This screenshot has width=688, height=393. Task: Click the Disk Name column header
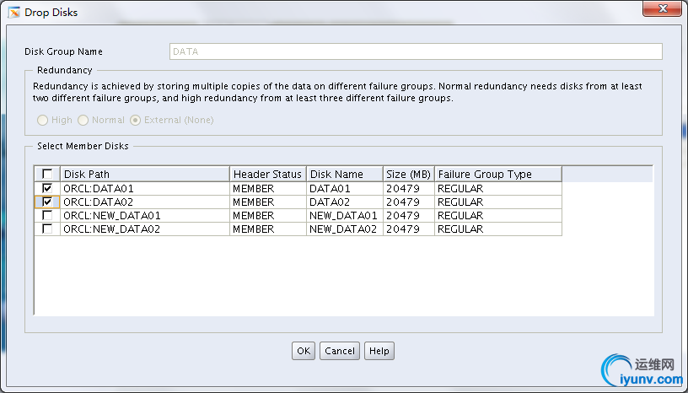click(344, 174)
